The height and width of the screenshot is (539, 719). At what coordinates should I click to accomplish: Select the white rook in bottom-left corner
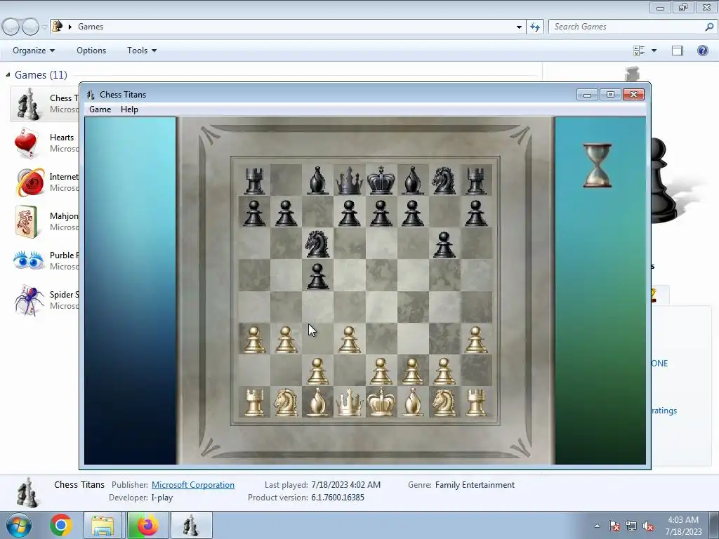(x=254, y=402)
